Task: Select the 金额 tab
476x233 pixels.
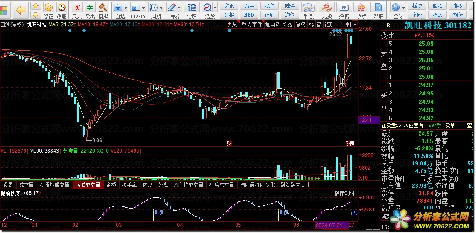Action: click(111, 185)
